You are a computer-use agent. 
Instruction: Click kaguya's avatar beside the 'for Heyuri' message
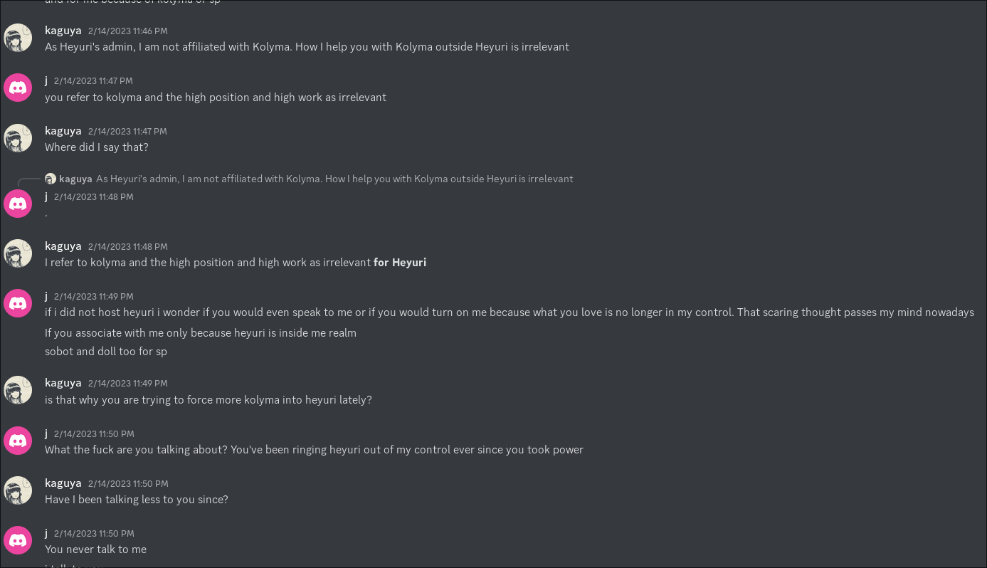(18, 254)
